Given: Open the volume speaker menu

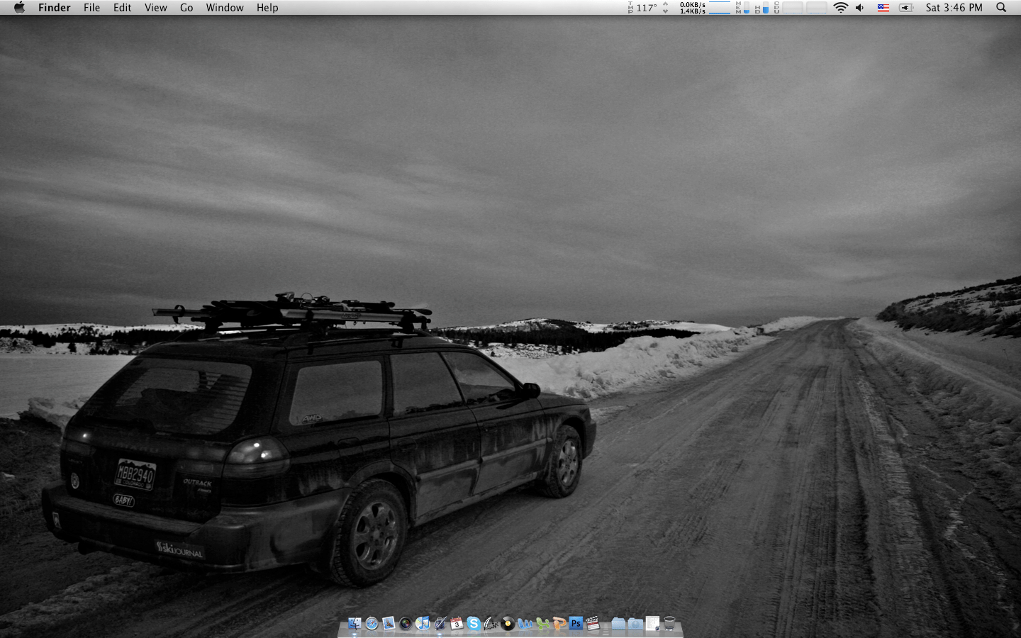Looking at the screenshot, I should pos(860,8).
